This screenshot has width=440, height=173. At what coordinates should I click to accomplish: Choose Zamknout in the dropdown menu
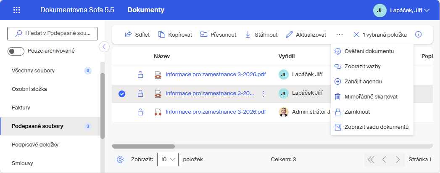point(372,112)
